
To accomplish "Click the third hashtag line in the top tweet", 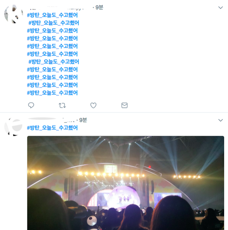I will tap(52, 31).
